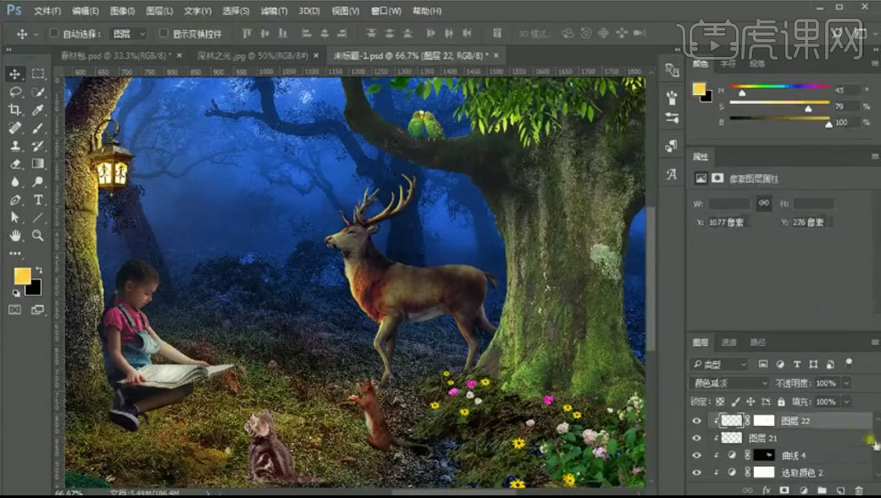881x498 pixels.
Task: Select the Crop tool
Action: coord(15,109)
